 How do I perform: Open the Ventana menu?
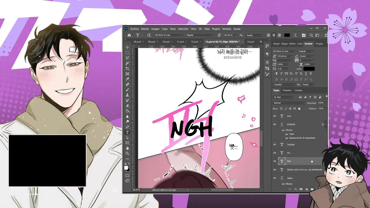tap(227, 29)
